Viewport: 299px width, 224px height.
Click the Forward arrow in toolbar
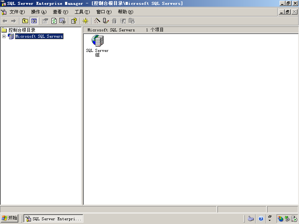click(x=13, y=21)
